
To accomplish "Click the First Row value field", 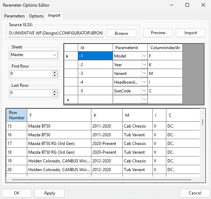I will pyautogui.click(x=31, y=74).
